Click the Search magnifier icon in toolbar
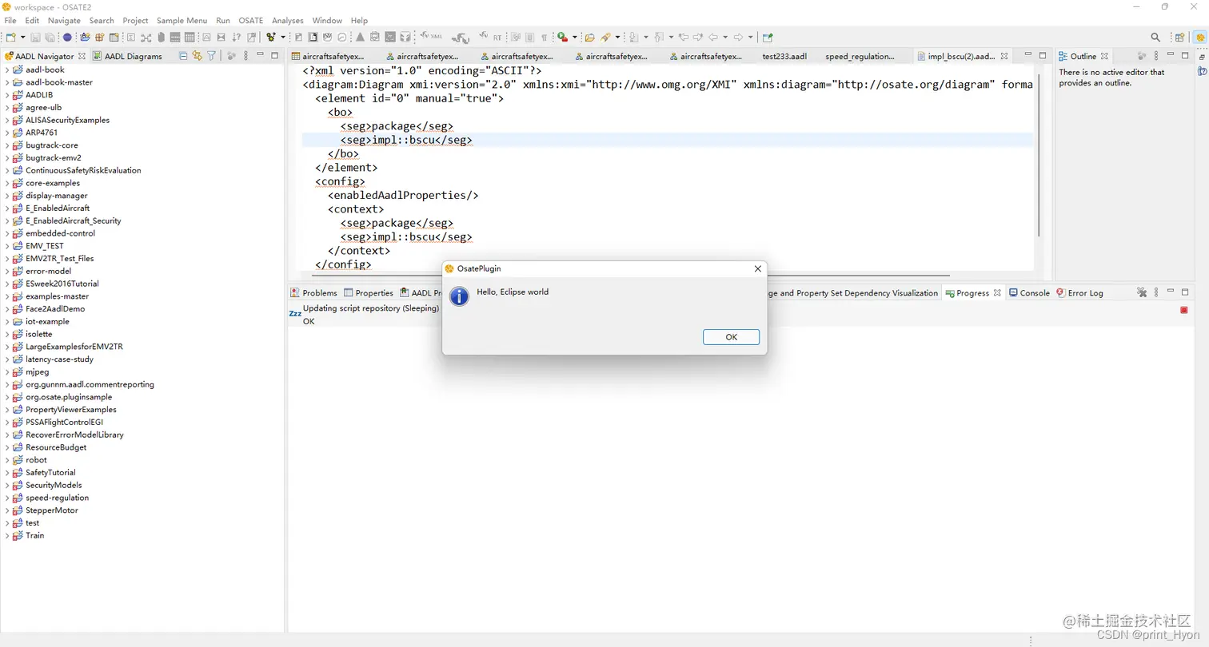The image size is (1209, 647). (x=1155, y=38)
